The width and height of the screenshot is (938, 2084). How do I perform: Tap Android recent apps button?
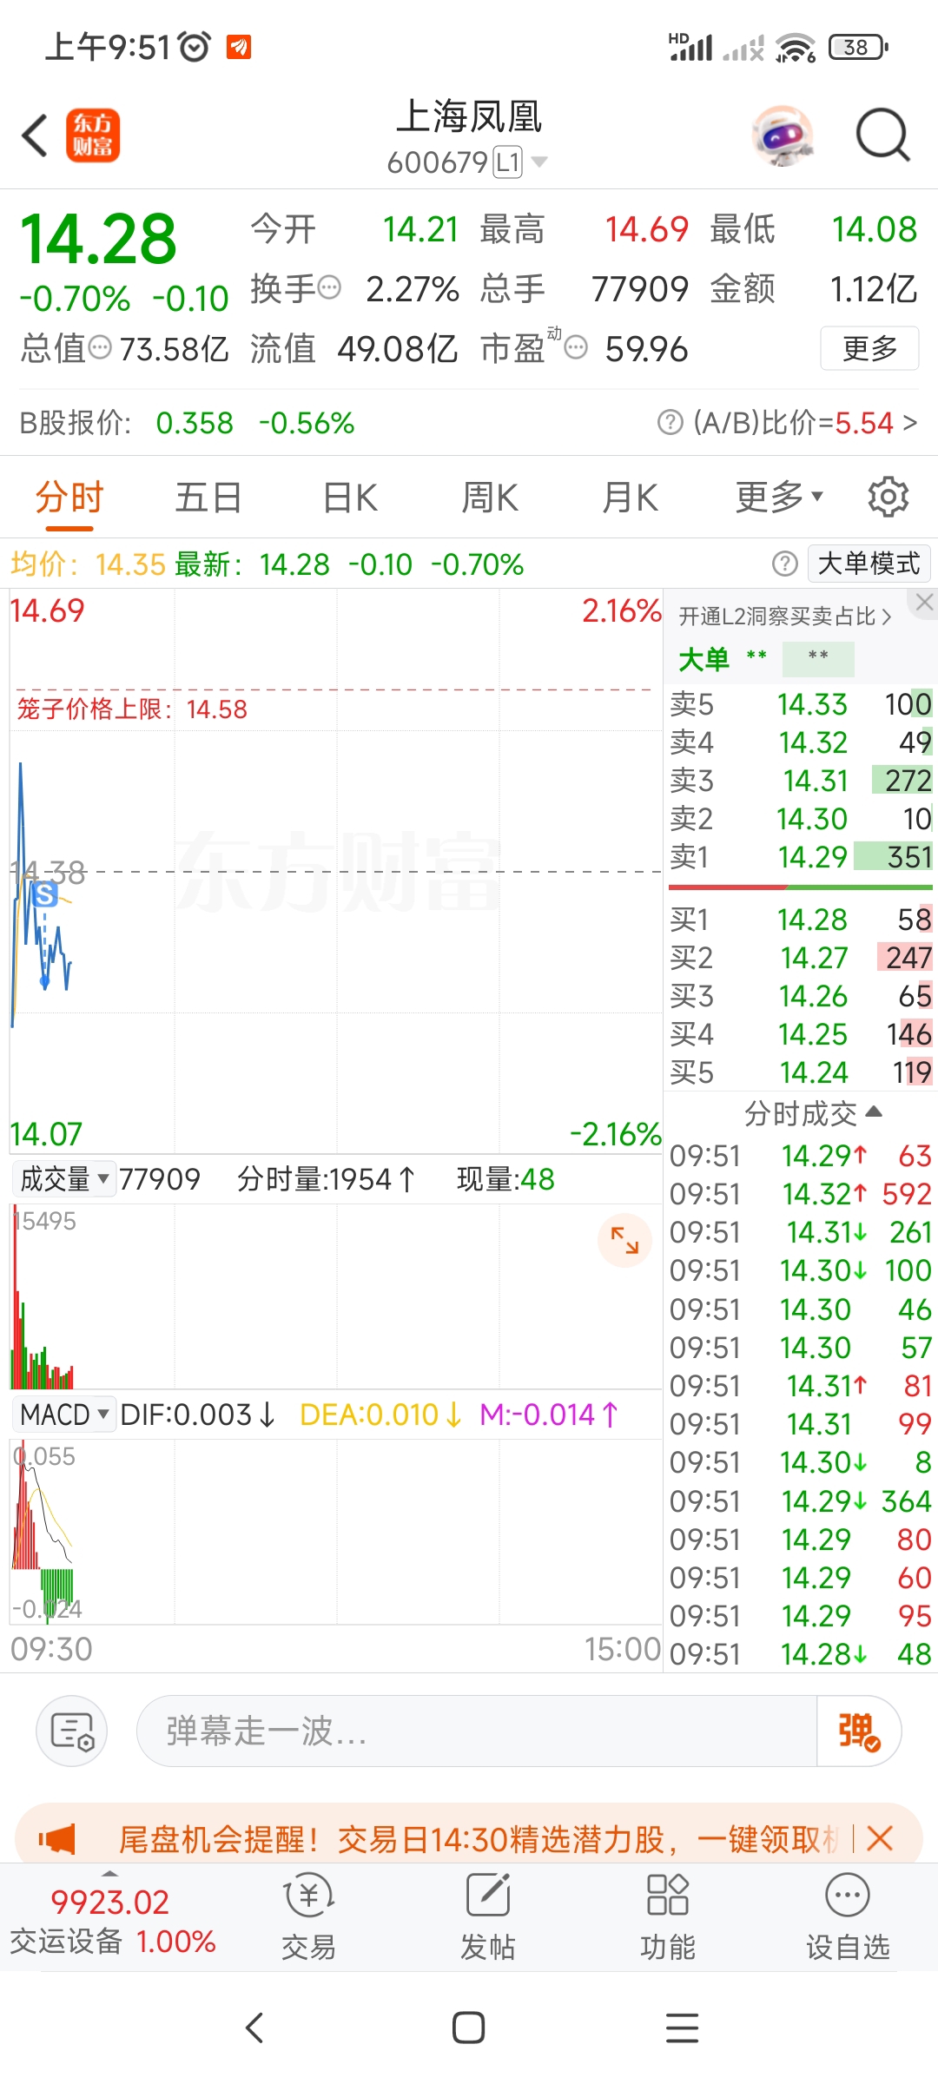pos(682,2028)
